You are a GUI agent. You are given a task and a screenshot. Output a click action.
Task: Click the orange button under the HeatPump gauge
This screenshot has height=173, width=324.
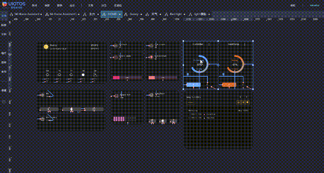[x=229, y=85]
